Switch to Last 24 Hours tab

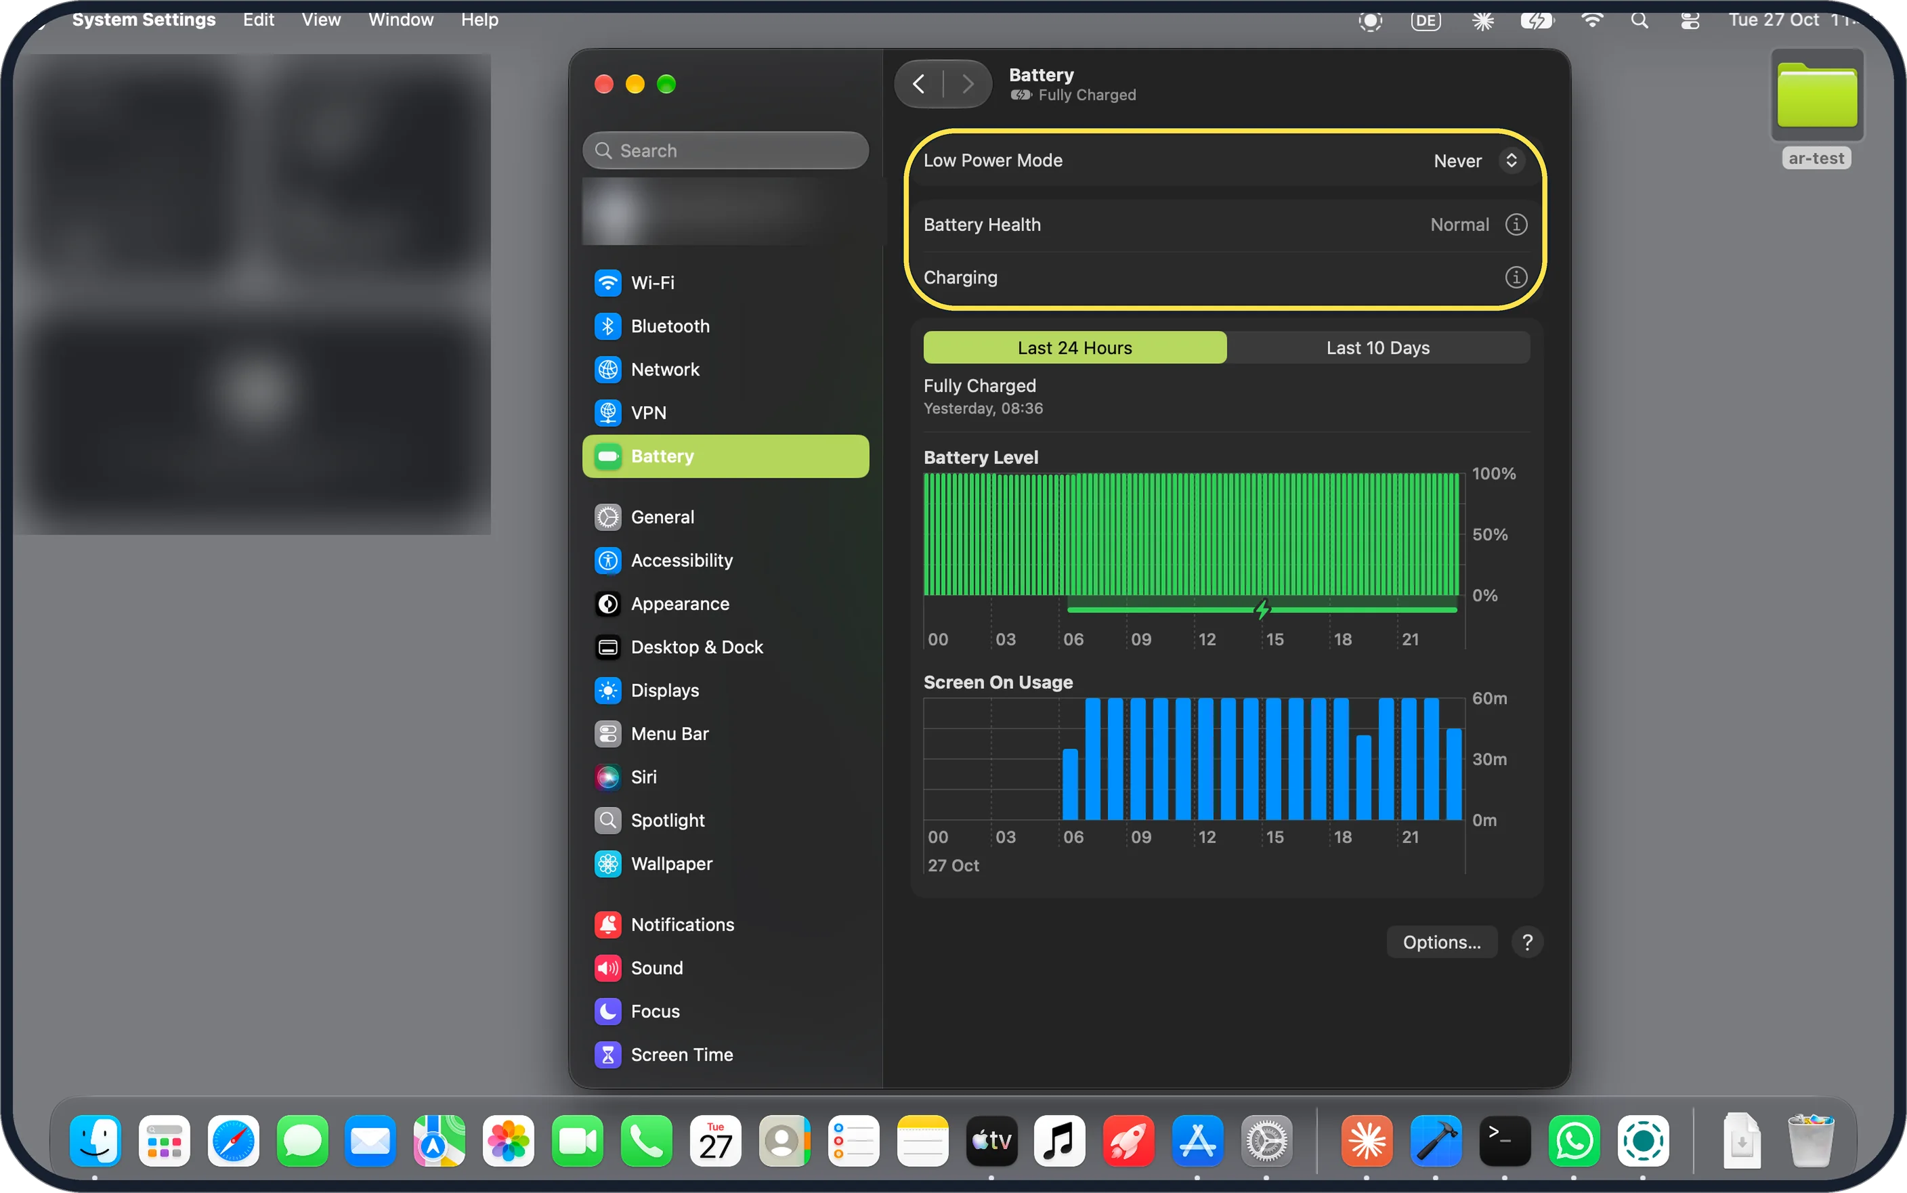point(1075,348)
